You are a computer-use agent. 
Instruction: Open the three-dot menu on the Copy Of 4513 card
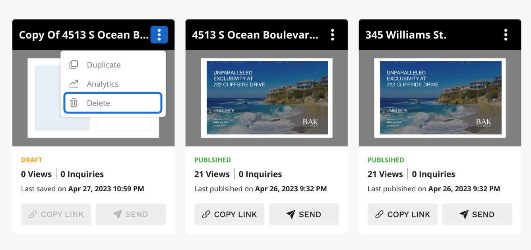(159, 35)
